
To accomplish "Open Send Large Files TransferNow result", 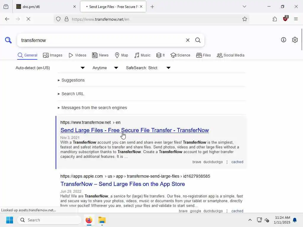I will (135, 130).
